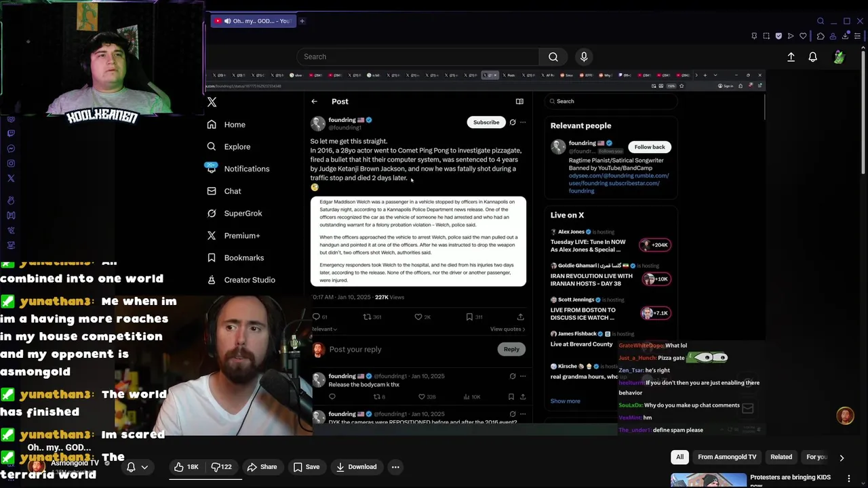Image resolution: width=868 pixels, height=488 pixels.
Task: Open the YouTube Create upload icon
Action: pos(791,58)
